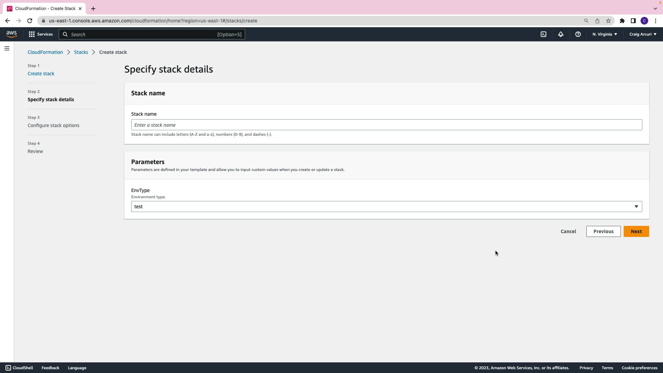Go to Step 1 Create stack
Screen dimensions: 663x373
point(41,74)
